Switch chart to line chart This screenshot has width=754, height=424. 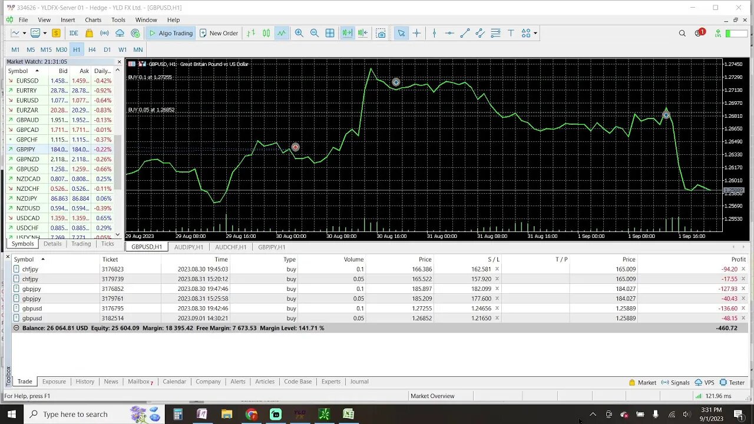tap(282, 33)
